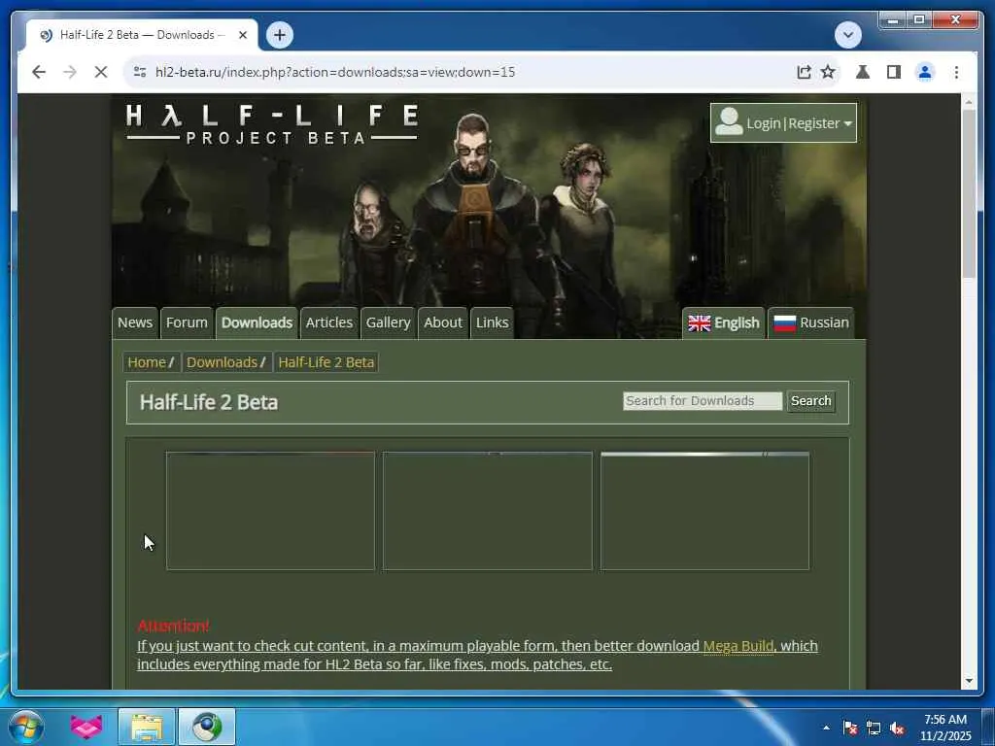Click the scrollbar down arrow
This screenshot has width=995, height=746.
969,681
